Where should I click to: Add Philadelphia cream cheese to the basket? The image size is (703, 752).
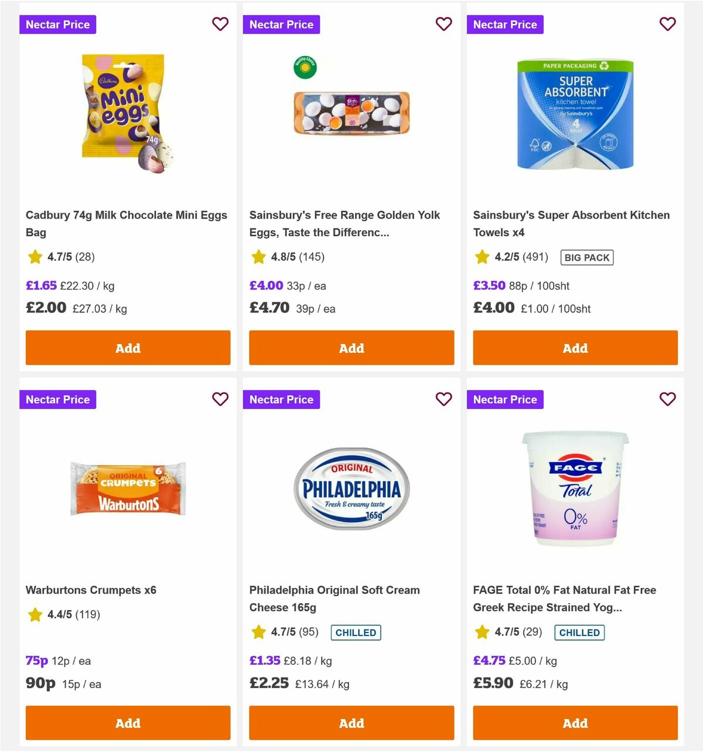(351, 723)
